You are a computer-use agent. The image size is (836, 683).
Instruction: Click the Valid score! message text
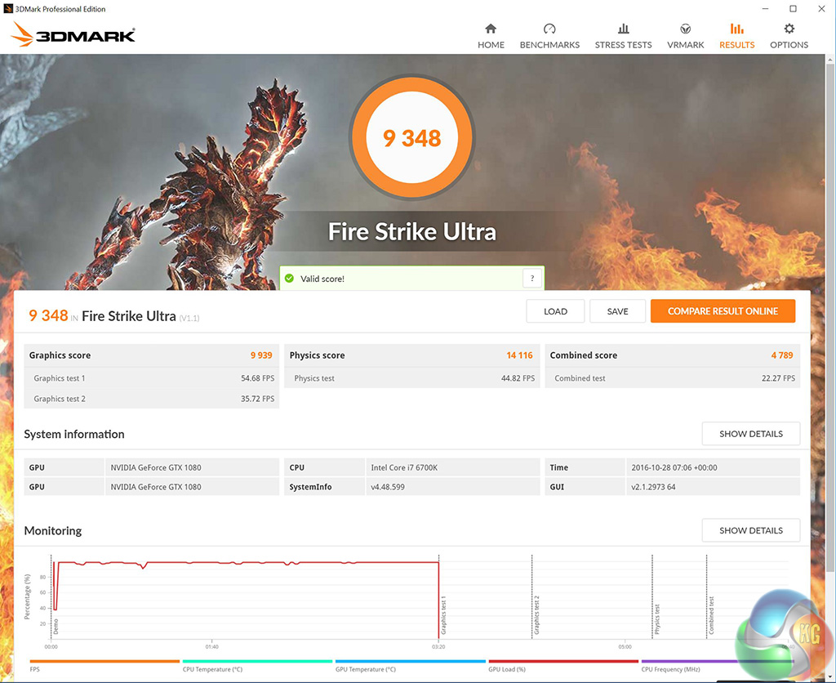click(x=322, y=279)
